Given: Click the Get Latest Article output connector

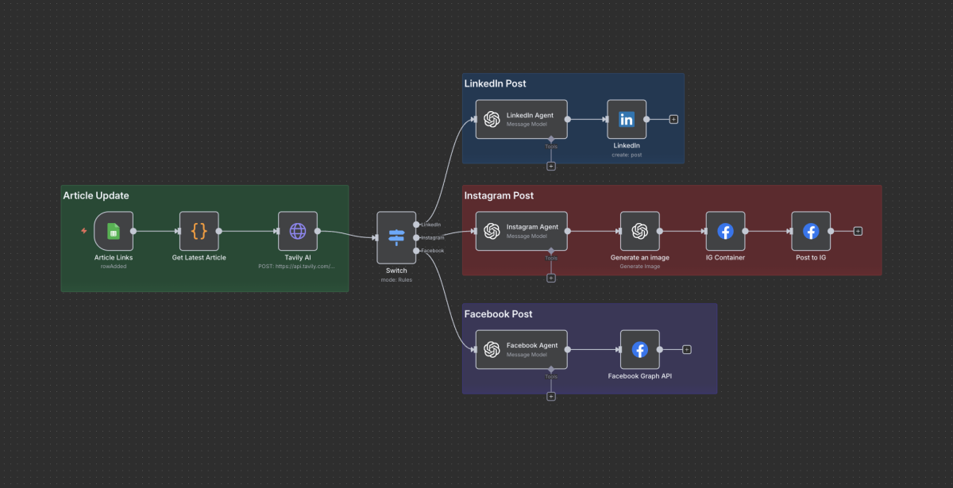Looking at the screenshot, I should (x=218, y=231).
